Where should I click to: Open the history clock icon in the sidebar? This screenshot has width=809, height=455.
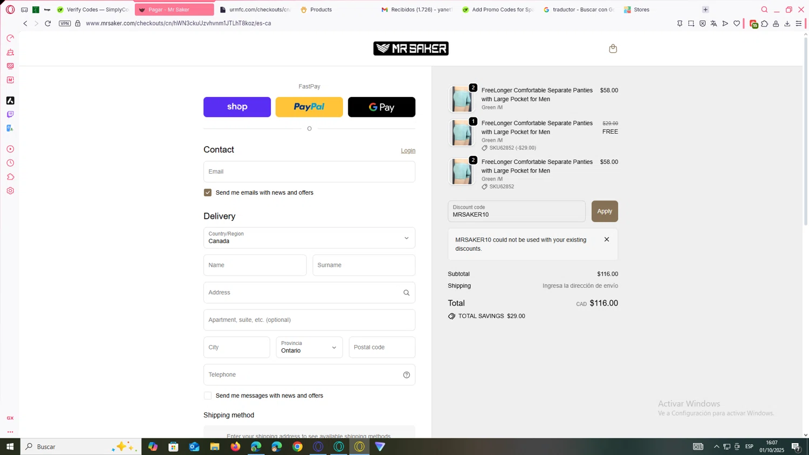click(x=10, y=163)
